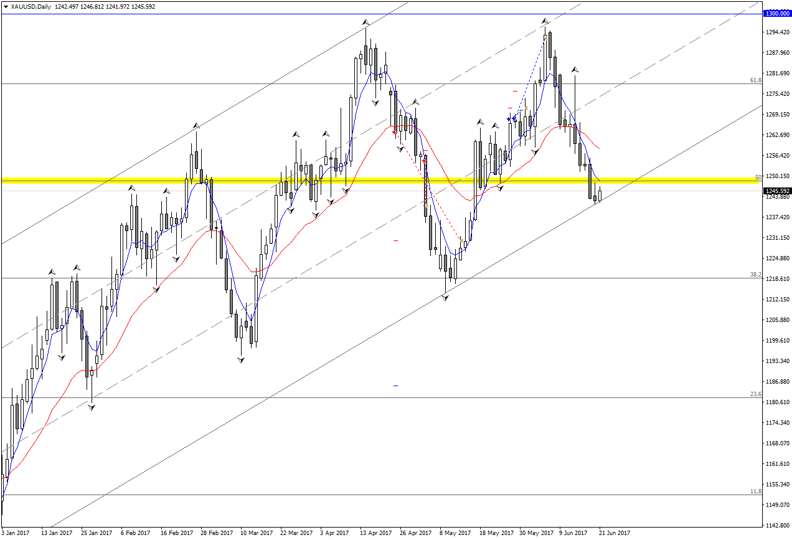Screen dimensions: 792x540
Task: Click the 26 Apr 2017 date label
Action: click(x=415, y=533)
